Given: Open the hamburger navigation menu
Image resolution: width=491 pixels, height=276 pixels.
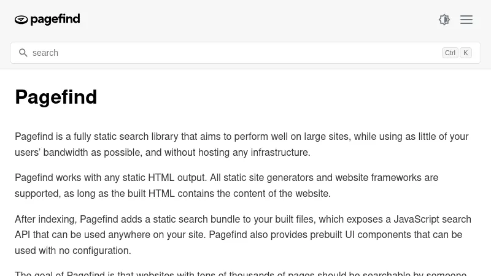Looking at the screenshot, I should (x=466, y=20).
